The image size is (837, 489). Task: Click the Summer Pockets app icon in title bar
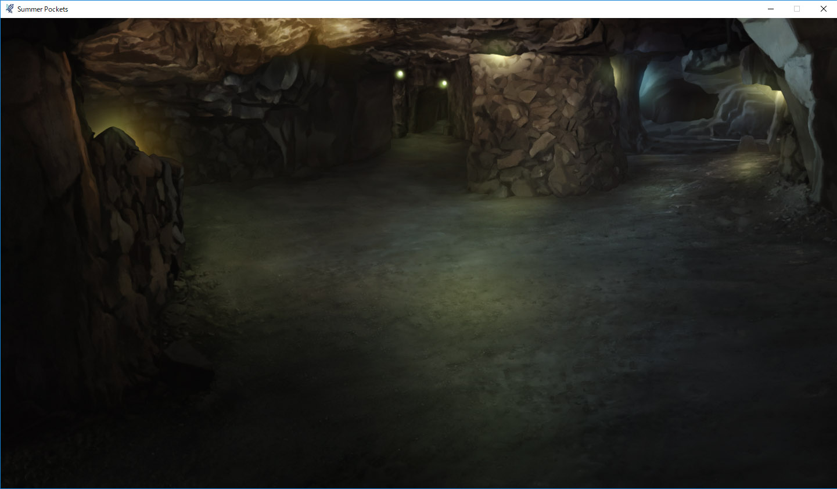point(9,9)
